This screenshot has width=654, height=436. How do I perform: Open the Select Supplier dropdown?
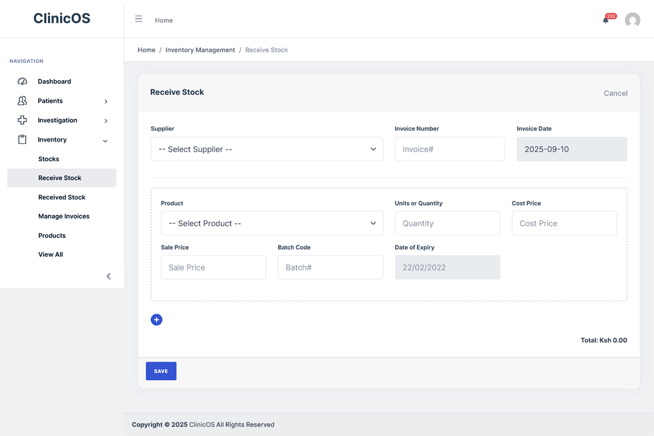tap(267, 149)
